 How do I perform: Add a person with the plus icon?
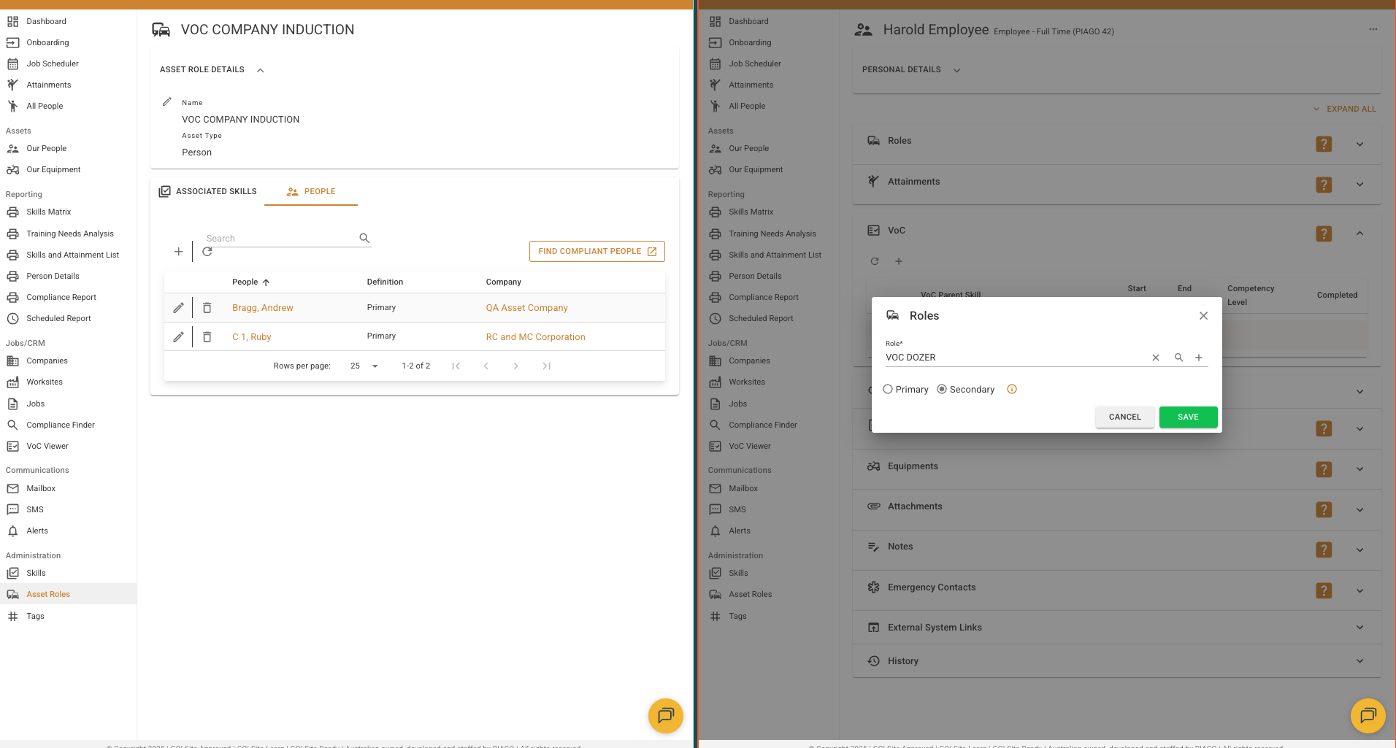178,252
